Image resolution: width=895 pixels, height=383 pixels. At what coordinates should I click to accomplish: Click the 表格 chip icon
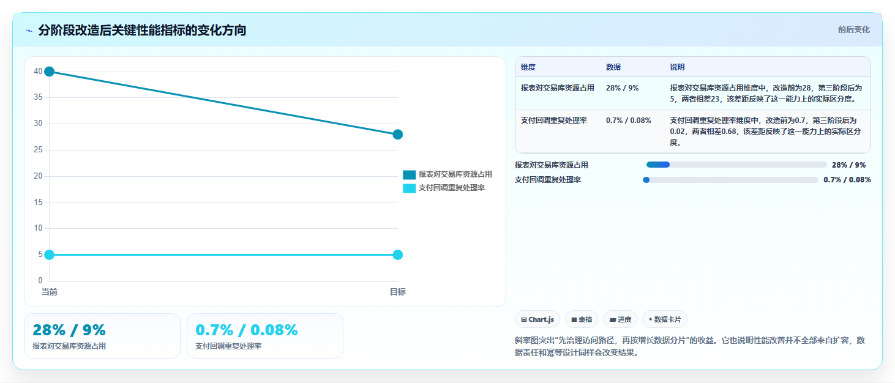pyautogui.click(x=574, y=319)
